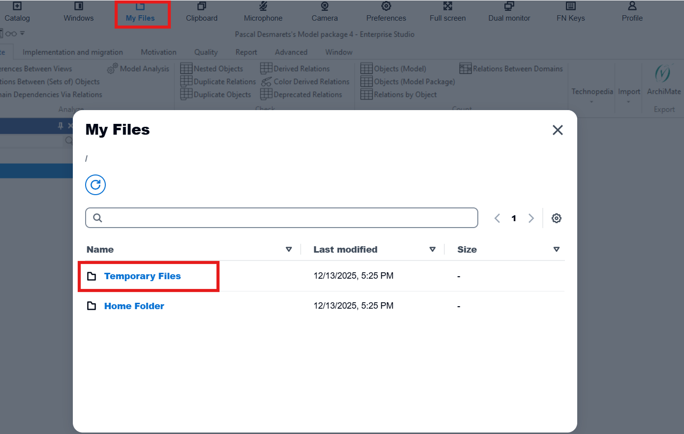Viewport: 684px width, 434px height.
Task: Open the Catalog panel
Action: 17,12
